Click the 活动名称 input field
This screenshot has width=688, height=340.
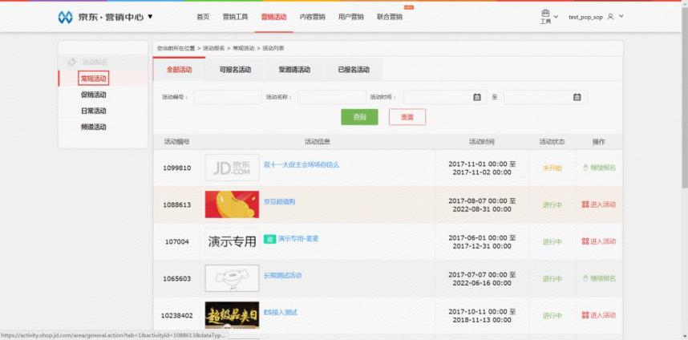tap(331, 97)
